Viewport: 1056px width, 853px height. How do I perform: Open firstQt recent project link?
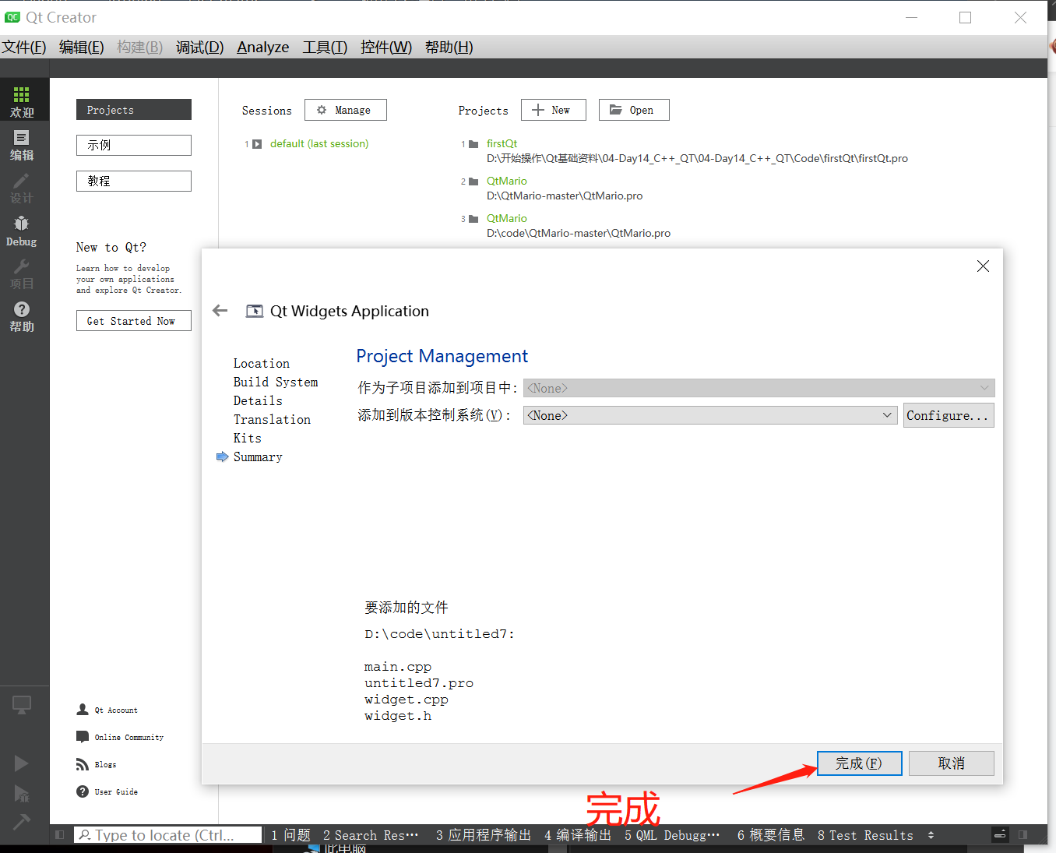(502, 144)
